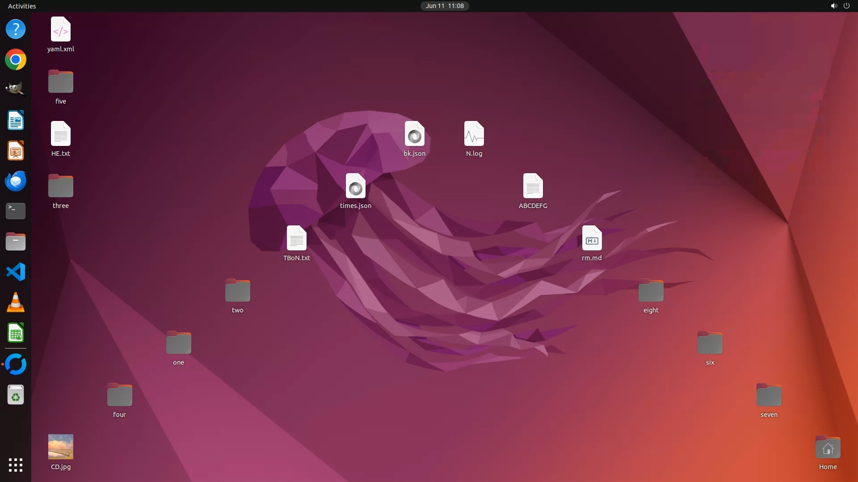Open VLC media player
Image resolution: width=858 pixels, height=482 pixels.
16,303
